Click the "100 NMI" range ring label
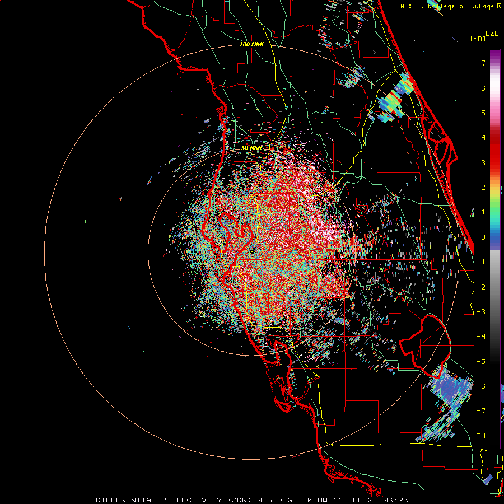The image size is (504, 504). pos(251,44)
